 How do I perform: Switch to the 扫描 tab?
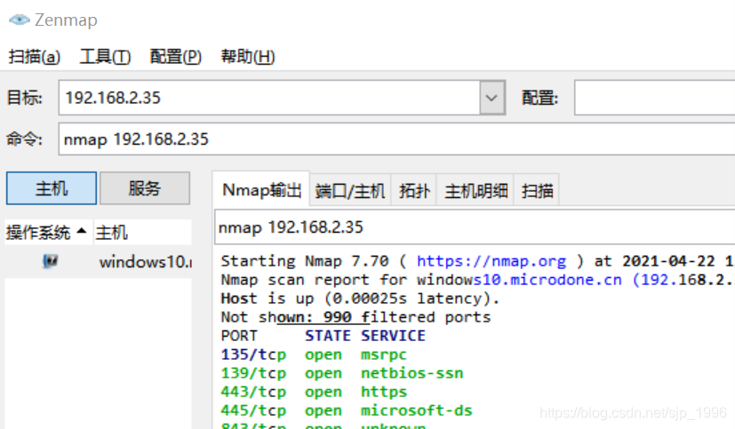click(537, 191)
